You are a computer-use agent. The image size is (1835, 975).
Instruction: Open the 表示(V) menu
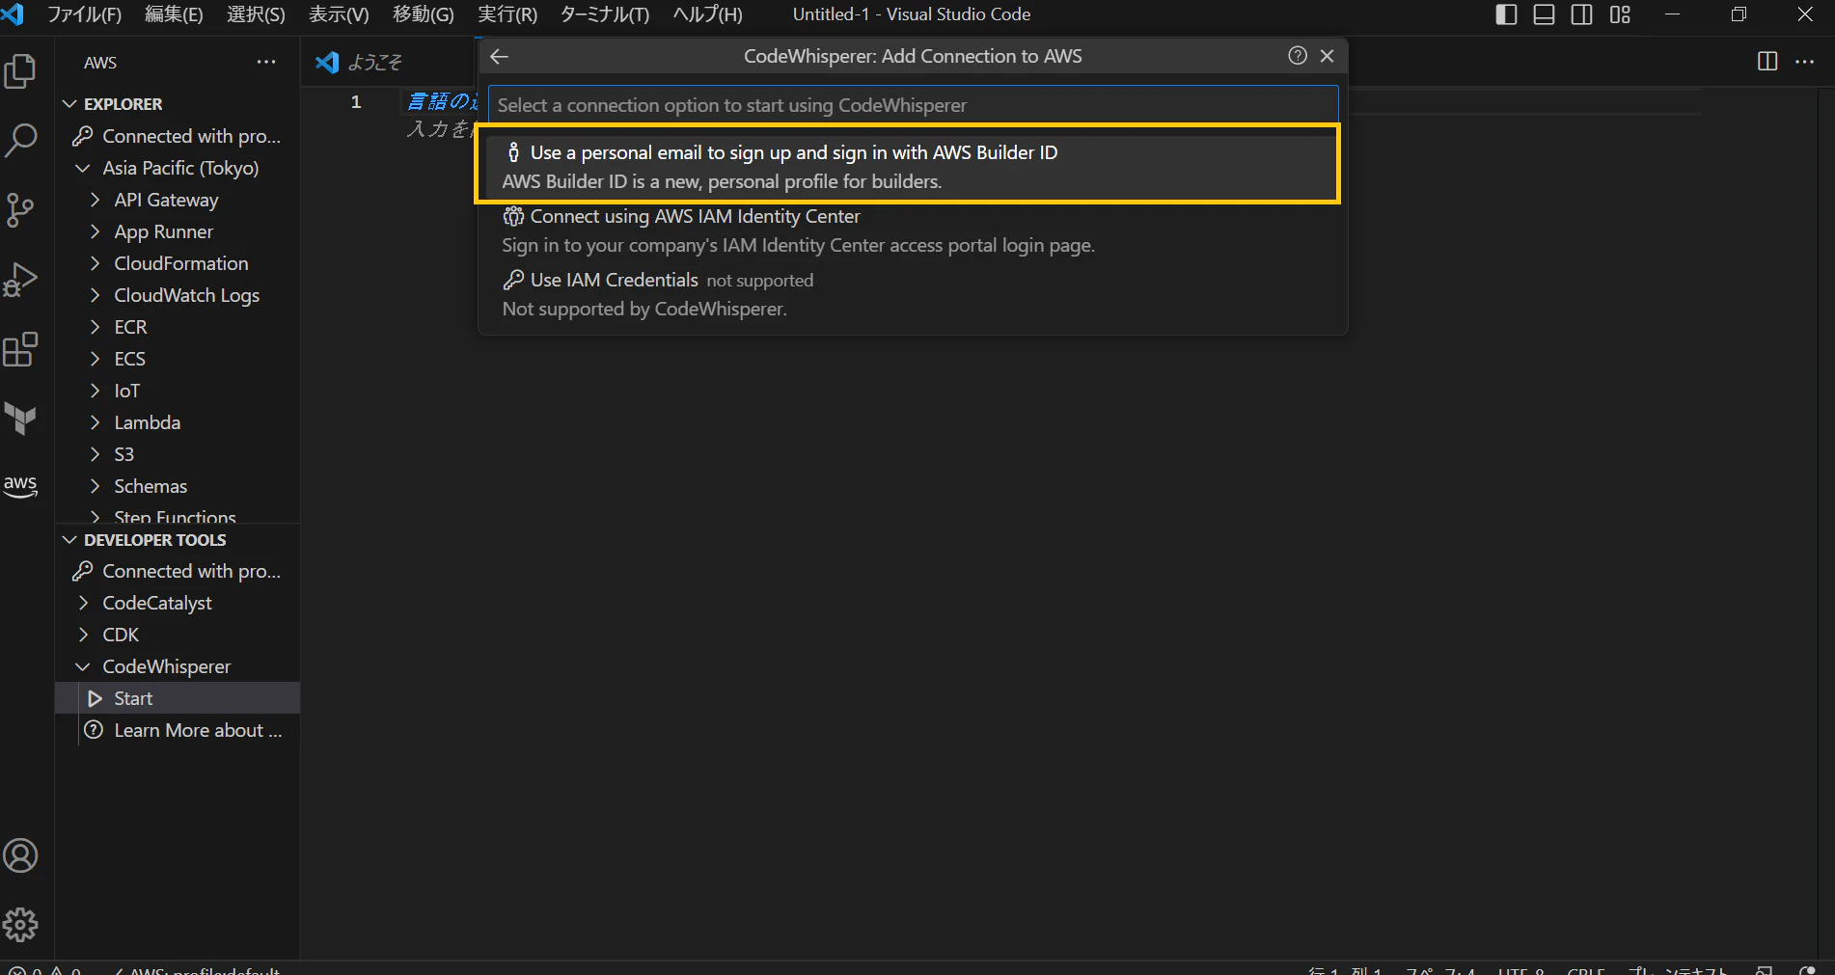pyautogui.click(x=339, y=14)
